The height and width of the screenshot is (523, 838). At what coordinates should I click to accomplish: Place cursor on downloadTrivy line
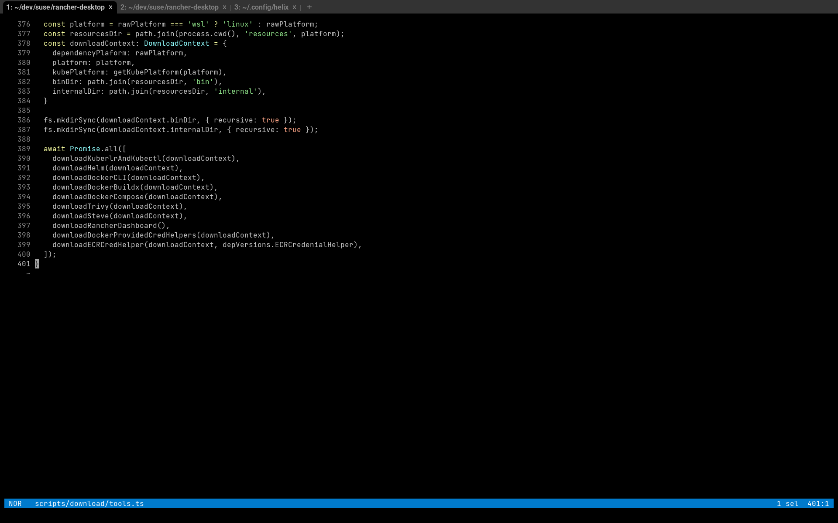point(81,206)
